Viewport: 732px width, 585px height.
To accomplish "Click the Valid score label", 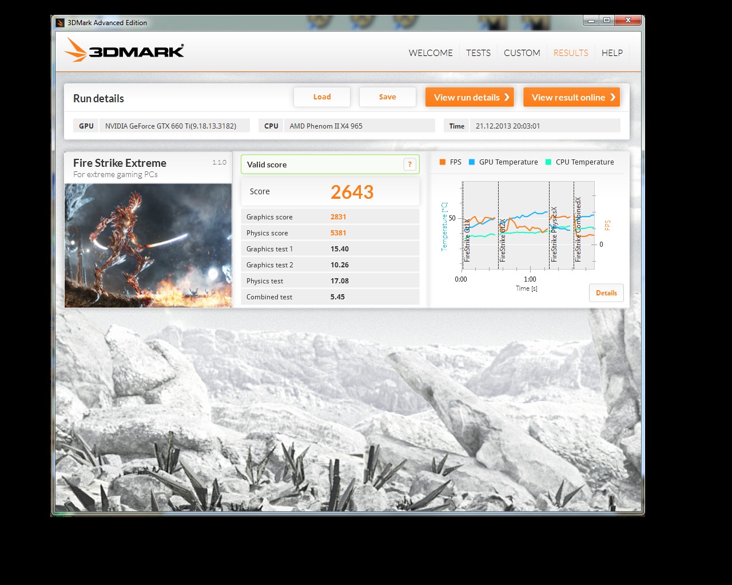I will point(266,165).
